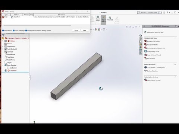
Task: Click the Help button in What's Wrong dialog
Action: [x=85, y=30]
